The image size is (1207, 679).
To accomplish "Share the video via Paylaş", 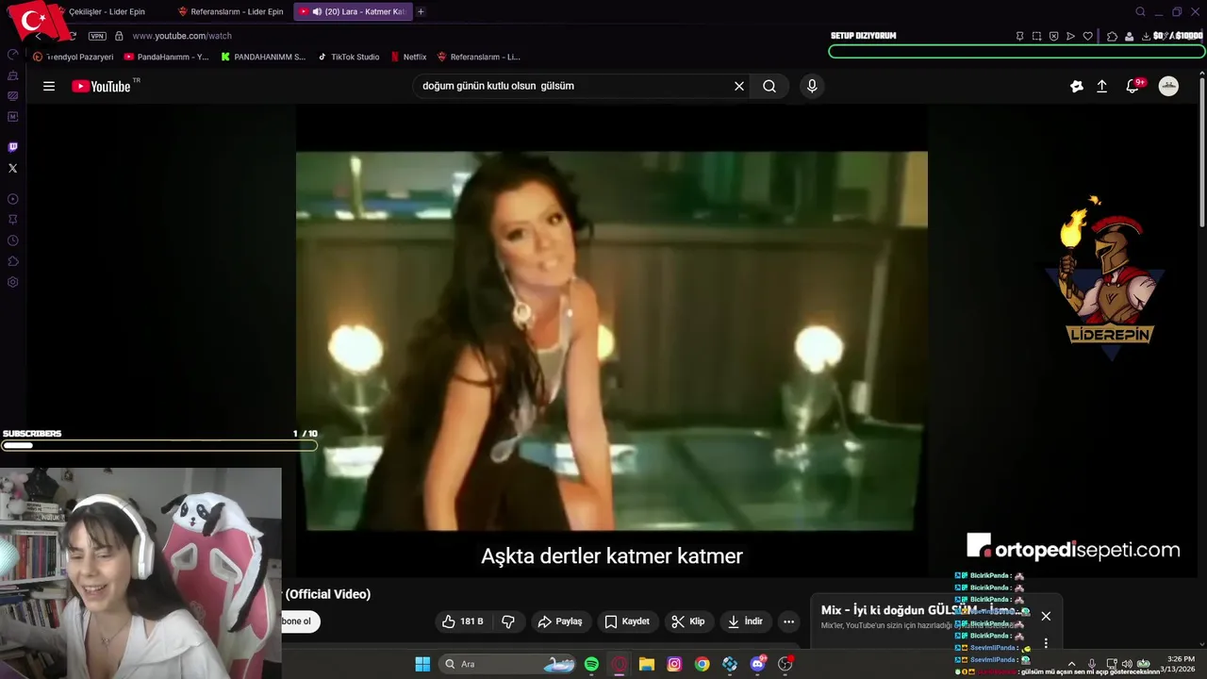I will 560,621.
